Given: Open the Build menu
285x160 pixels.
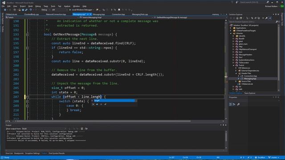Looking at the screenshot, I should [31, 6].
